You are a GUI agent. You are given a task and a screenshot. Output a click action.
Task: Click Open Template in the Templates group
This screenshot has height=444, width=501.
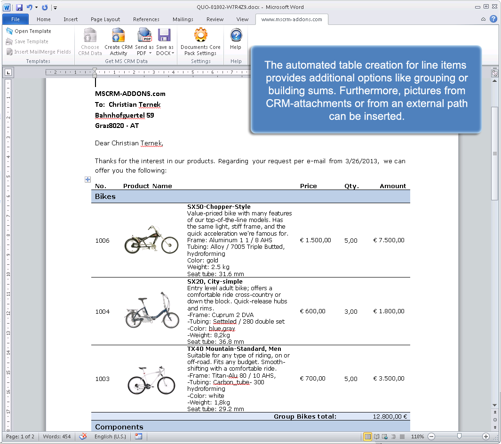[x=29, y=31]
